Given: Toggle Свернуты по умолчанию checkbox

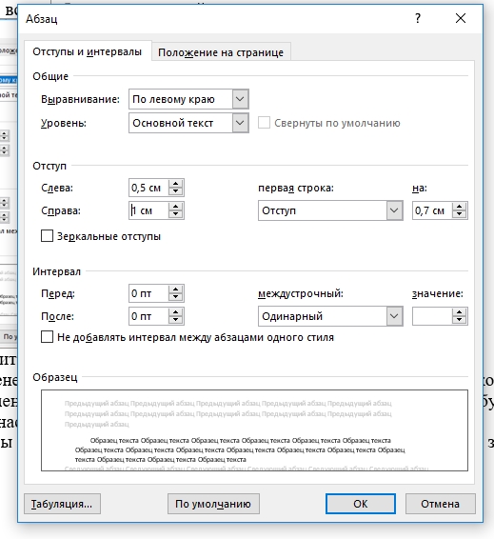Looking at the screenshot, I should pos(264,123).
